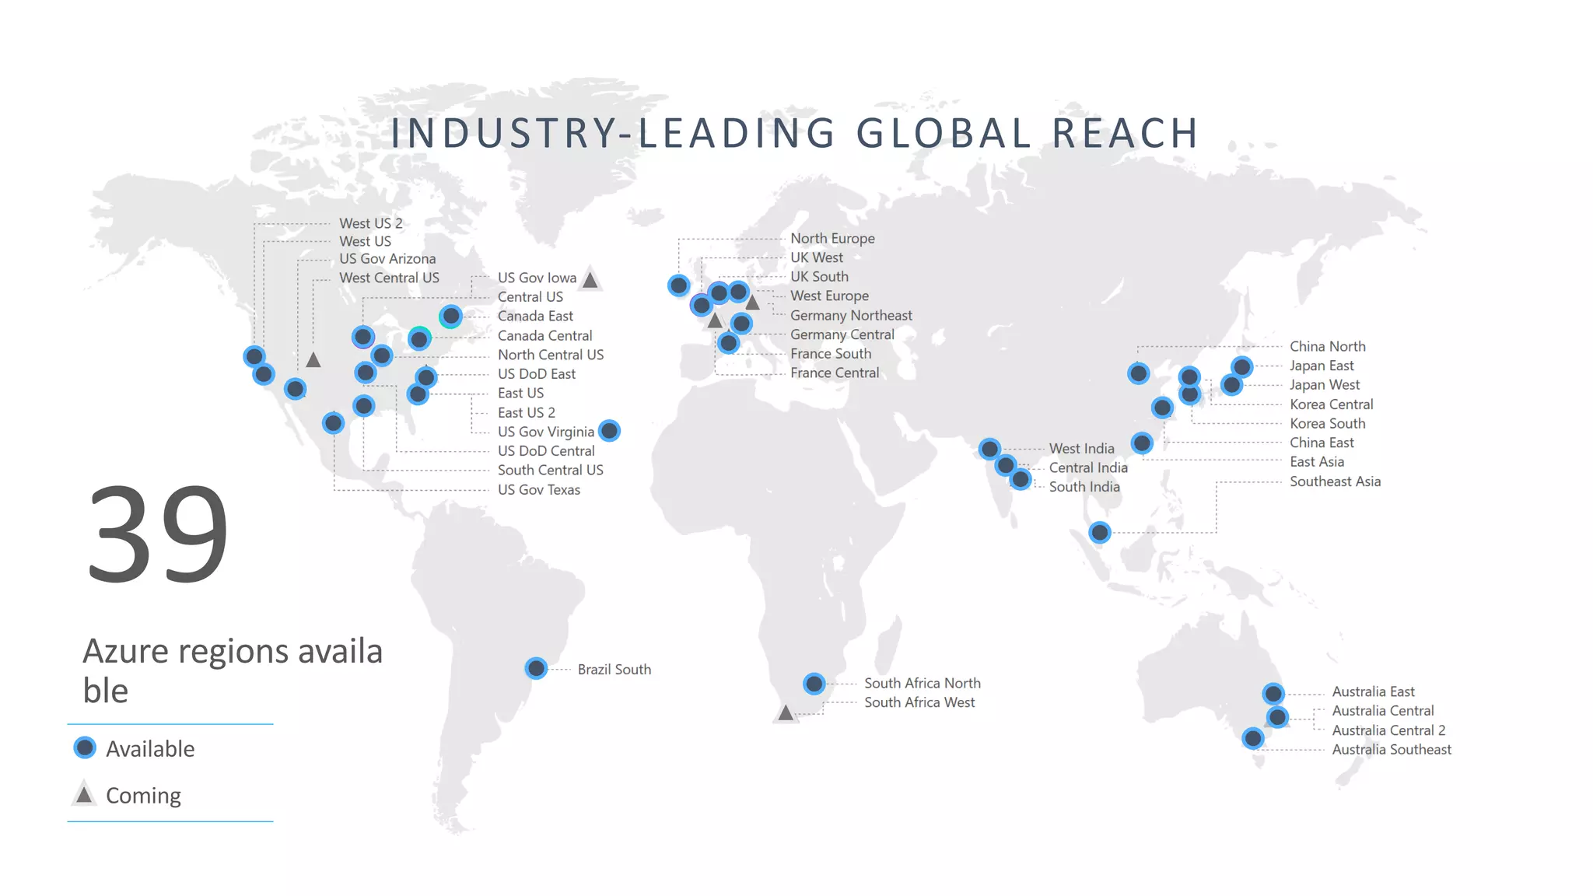Screen dimensions: 1593x896
Task: Click the Canada Central marker dot
Action: click(420, 338)
